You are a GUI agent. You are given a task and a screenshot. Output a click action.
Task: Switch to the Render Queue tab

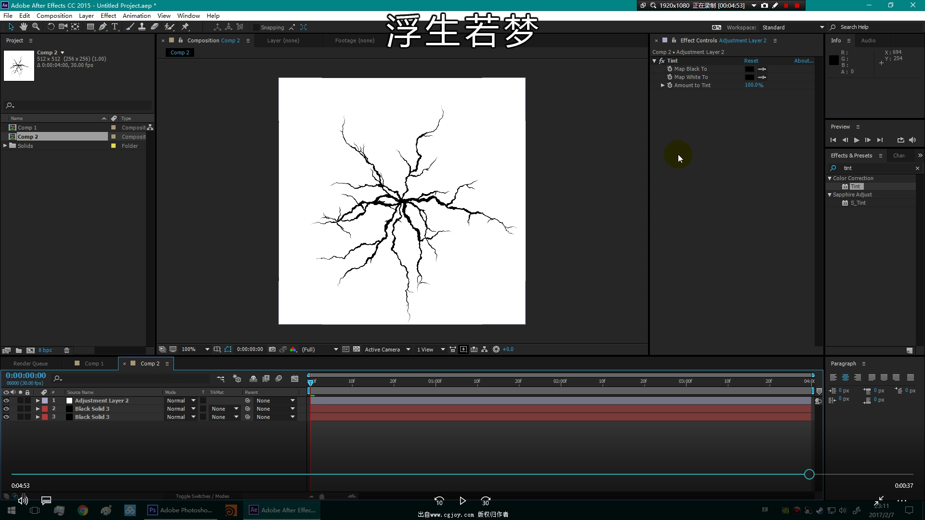[30, 364]
